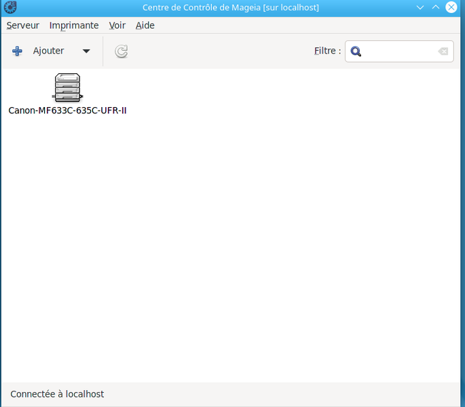Viewport: 465px width, 407px height.
Task: Click the refresh printer list icon
Action: point(122,52)
